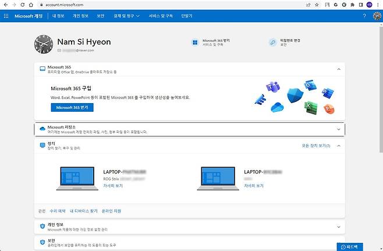The image size is (383, 251).
Task: Reload the page with the refresh icon
Action: (x=23, y=5)
